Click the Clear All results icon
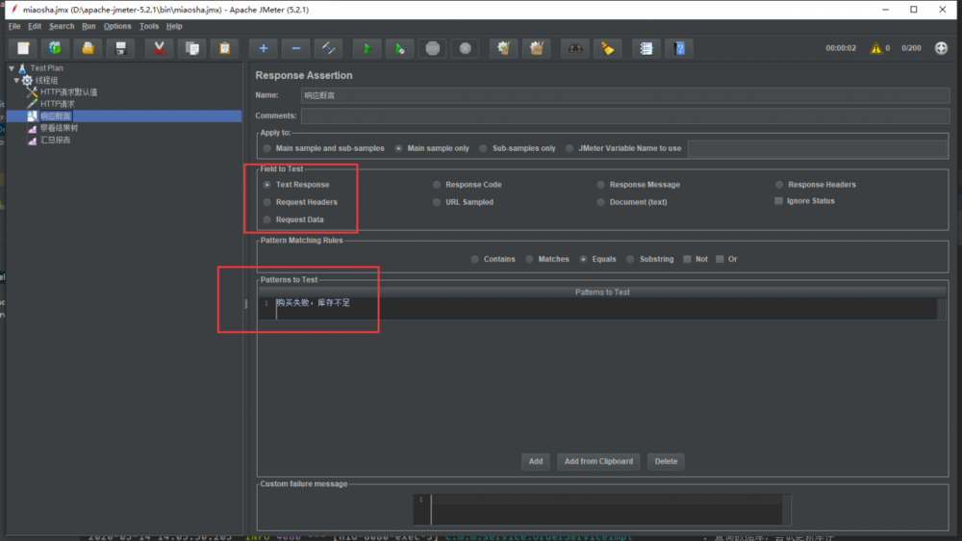This screenshot has height=541, width=962. [x=536, y=48]
